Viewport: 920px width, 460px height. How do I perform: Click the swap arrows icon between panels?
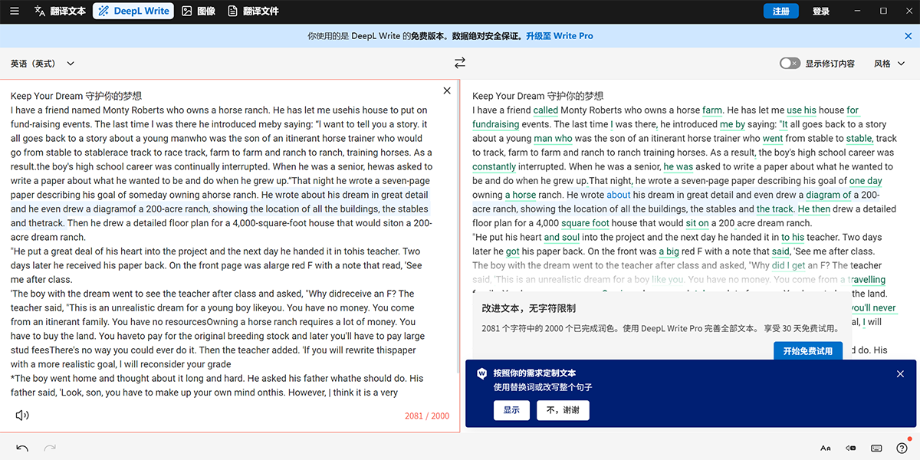pyautogui.click(x=460, y=63)
